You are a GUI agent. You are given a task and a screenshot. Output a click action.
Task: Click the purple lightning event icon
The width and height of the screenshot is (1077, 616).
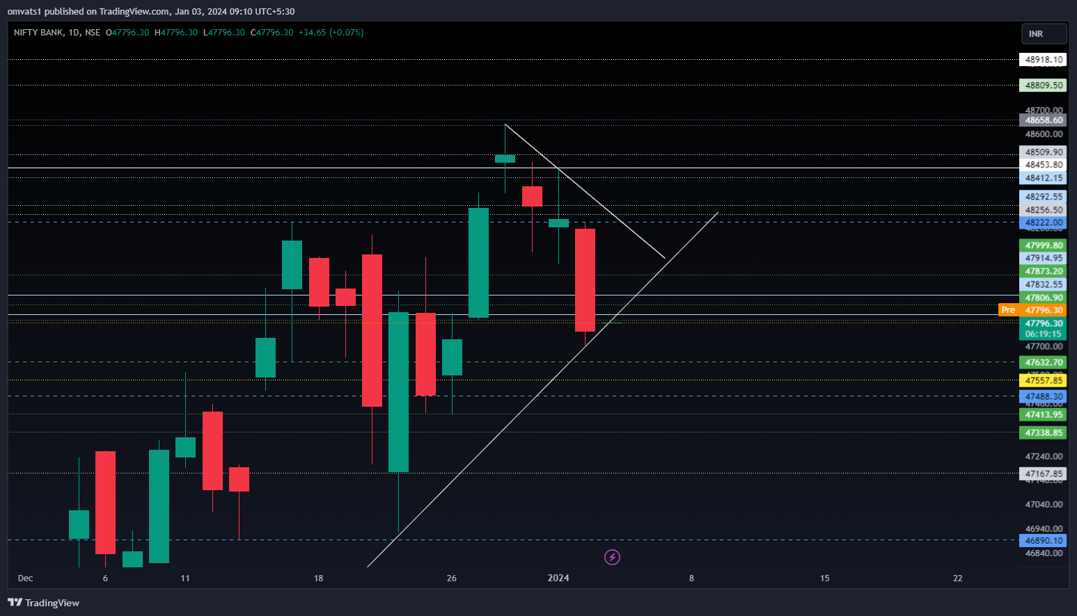(612, 557)
